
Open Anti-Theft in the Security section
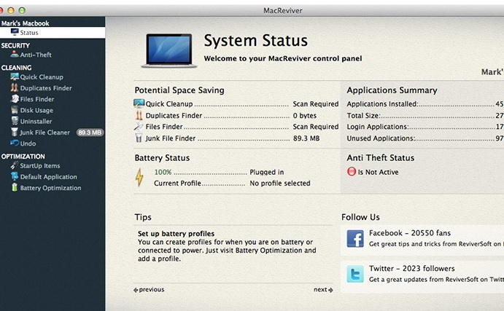tap(36, 55)
